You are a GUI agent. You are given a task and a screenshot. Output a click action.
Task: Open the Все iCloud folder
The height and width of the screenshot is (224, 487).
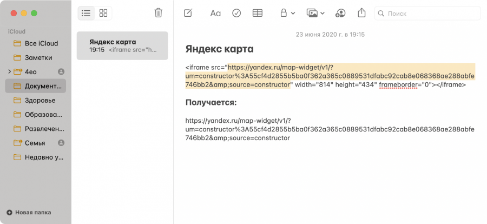[x=41, y=43]
